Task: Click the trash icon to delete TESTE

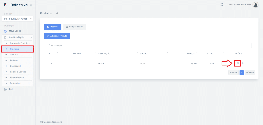Action: [243, 63]
